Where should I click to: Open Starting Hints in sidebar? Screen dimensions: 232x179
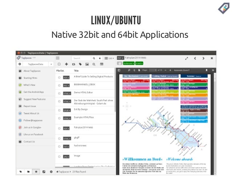(x=30, y=78)
